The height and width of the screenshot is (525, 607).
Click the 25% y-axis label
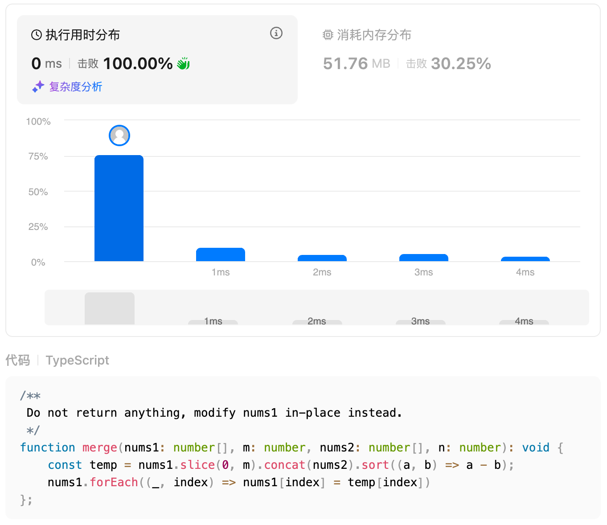click(38, 227)
